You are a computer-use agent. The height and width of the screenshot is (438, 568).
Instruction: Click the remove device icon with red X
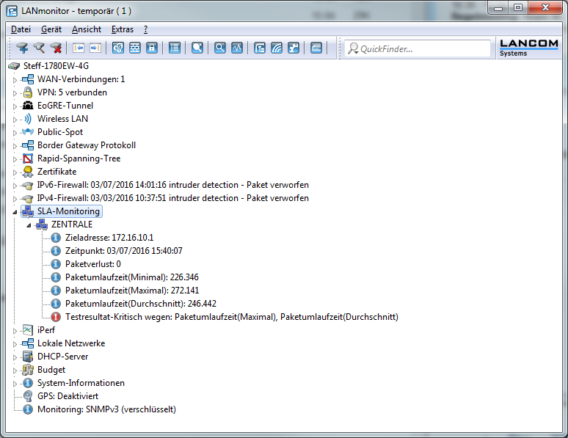pyautogui.click(x=57, y=48)
